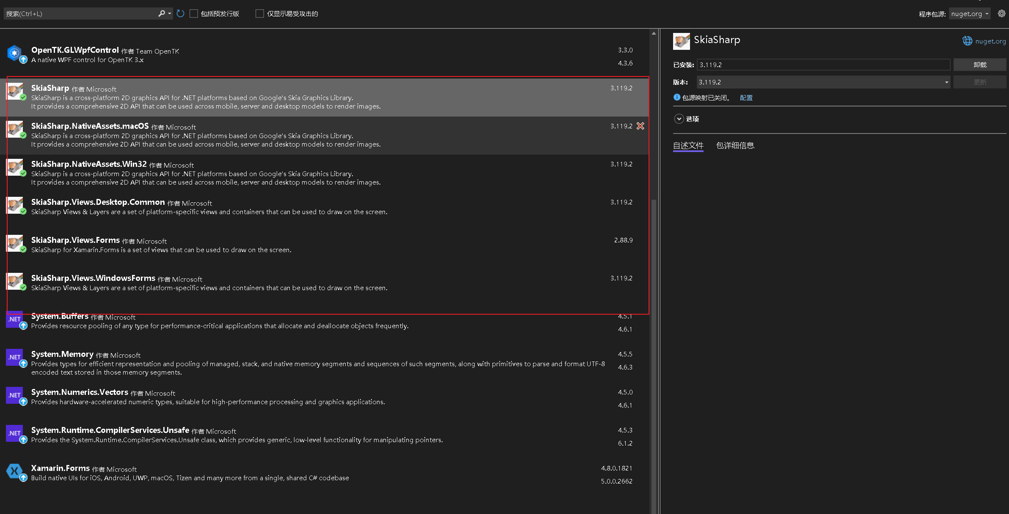Click the 更新 update button
This screenshot has height=514, width=1009.
(980, 82)
